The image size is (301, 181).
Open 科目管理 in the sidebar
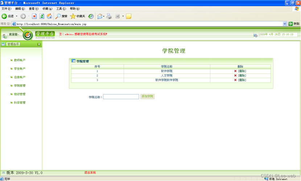(x=20, y=102)
